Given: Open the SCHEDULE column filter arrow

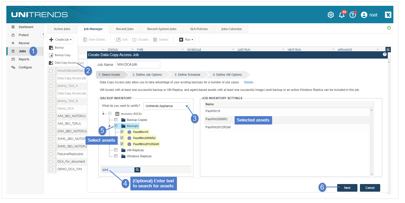Looking at the screenshot, I should [x=233, y=49].
